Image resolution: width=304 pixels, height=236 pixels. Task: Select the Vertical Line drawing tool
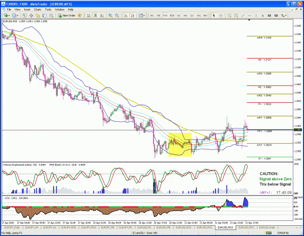[x=256, y=16]
